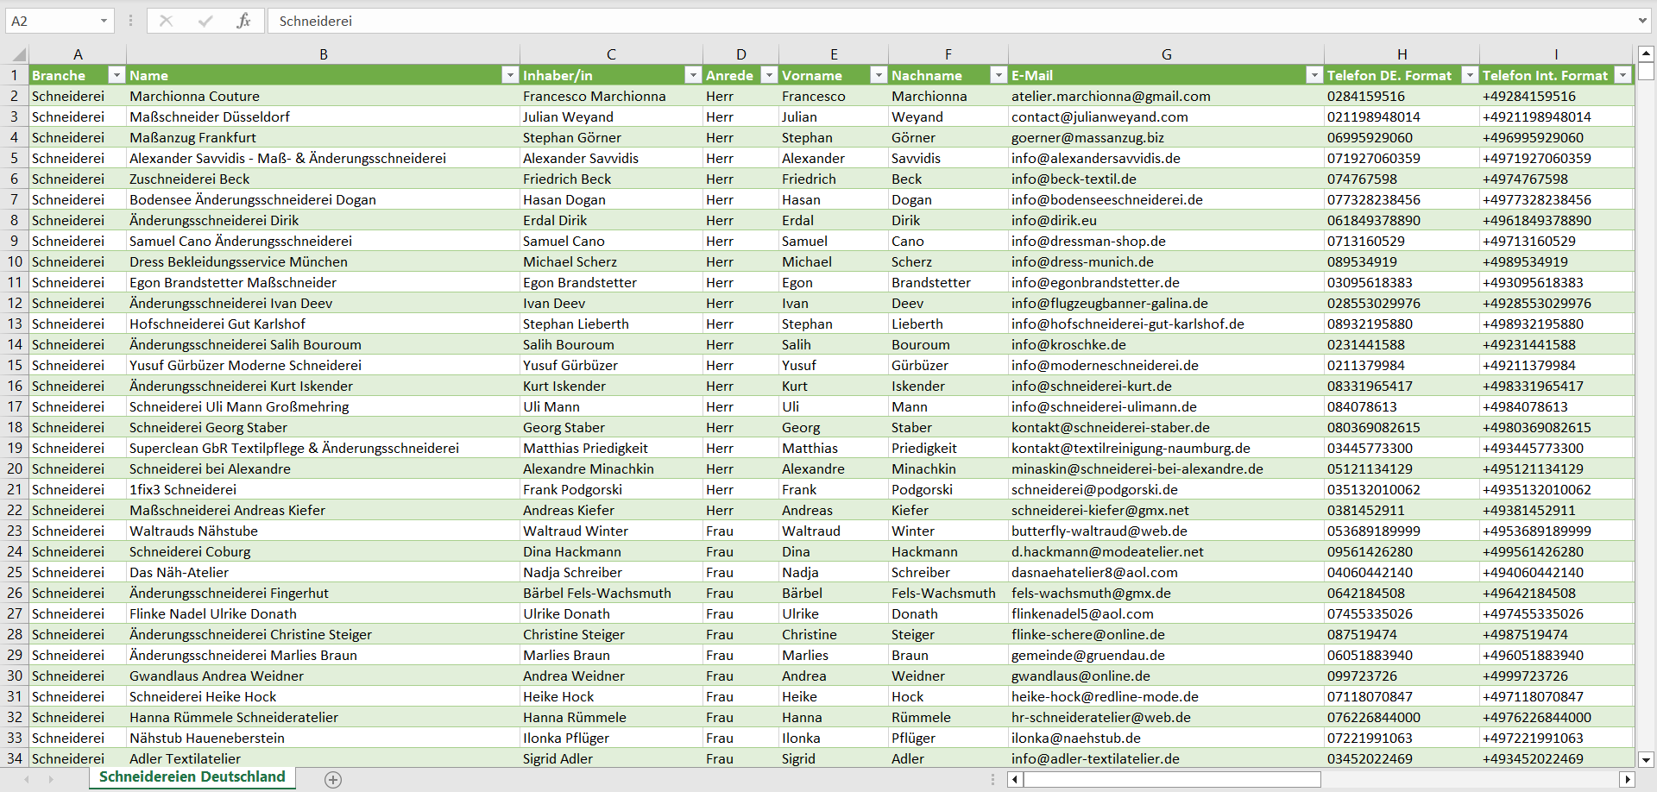Image resolution: width=1657 pixels, height=792 pixels.
Task: Open Telefon Int. Format filter dropdown
Action: tap(1622, 75)
